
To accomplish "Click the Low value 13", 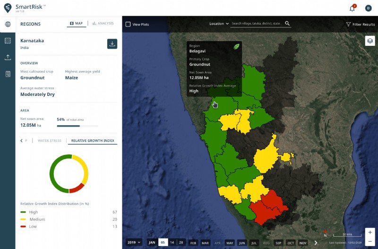I will (115, 227).
